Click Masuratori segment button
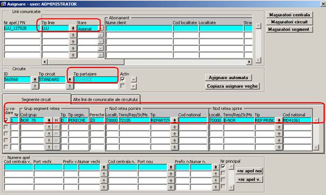 (x=289, y=29)
